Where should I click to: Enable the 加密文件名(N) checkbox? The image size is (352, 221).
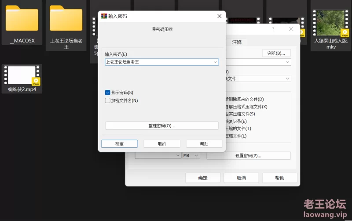(x=108, y=100)
